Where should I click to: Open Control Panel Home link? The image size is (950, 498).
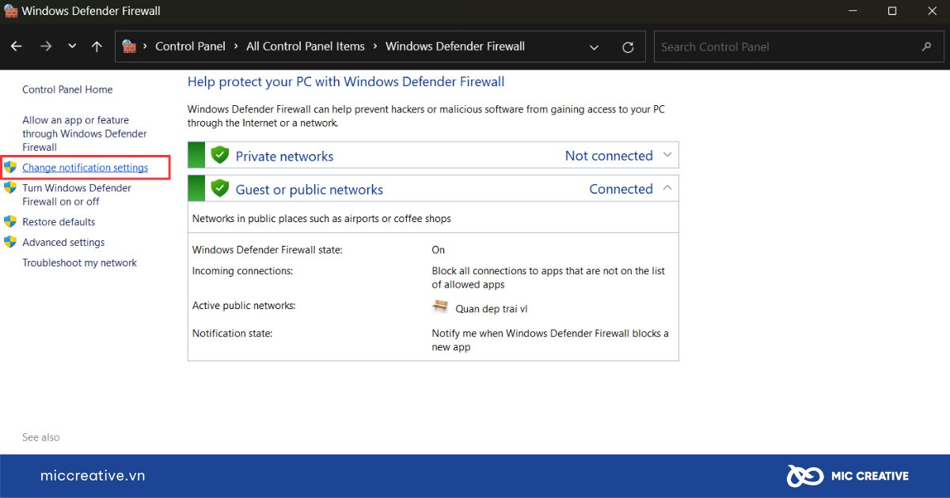pos(67,89)
